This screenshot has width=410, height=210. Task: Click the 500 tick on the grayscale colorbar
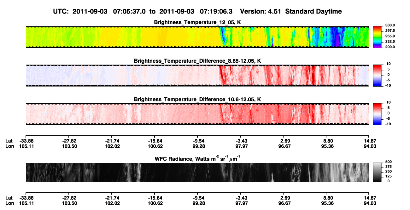click(x=389, y=161)
